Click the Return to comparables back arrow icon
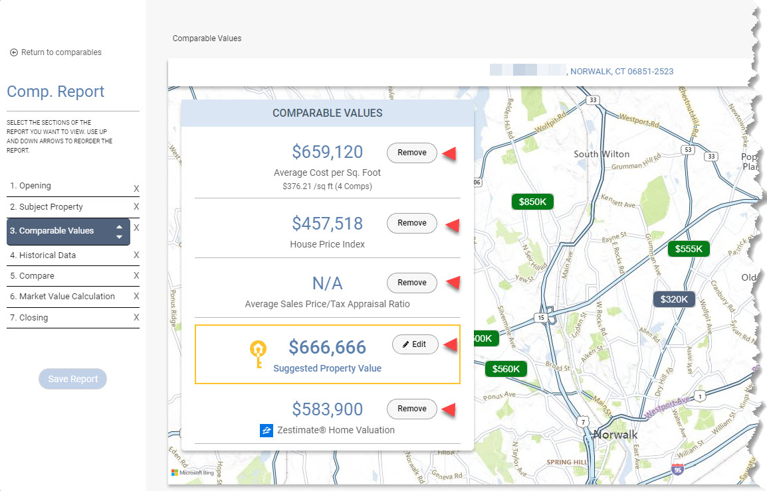 pos(14,52)
